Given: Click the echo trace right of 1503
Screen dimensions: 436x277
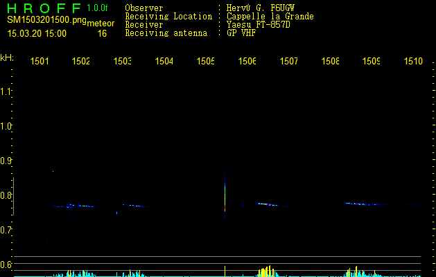Looking at the screenshot, I should (133, 206).
